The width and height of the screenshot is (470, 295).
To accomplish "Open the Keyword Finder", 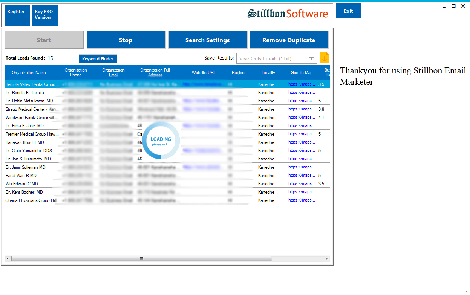I will point(98,59).
